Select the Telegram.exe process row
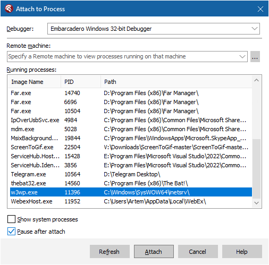 coord(131,174)
